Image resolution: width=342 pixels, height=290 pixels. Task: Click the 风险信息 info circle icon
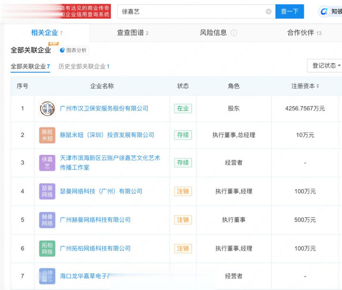point(234,33)
